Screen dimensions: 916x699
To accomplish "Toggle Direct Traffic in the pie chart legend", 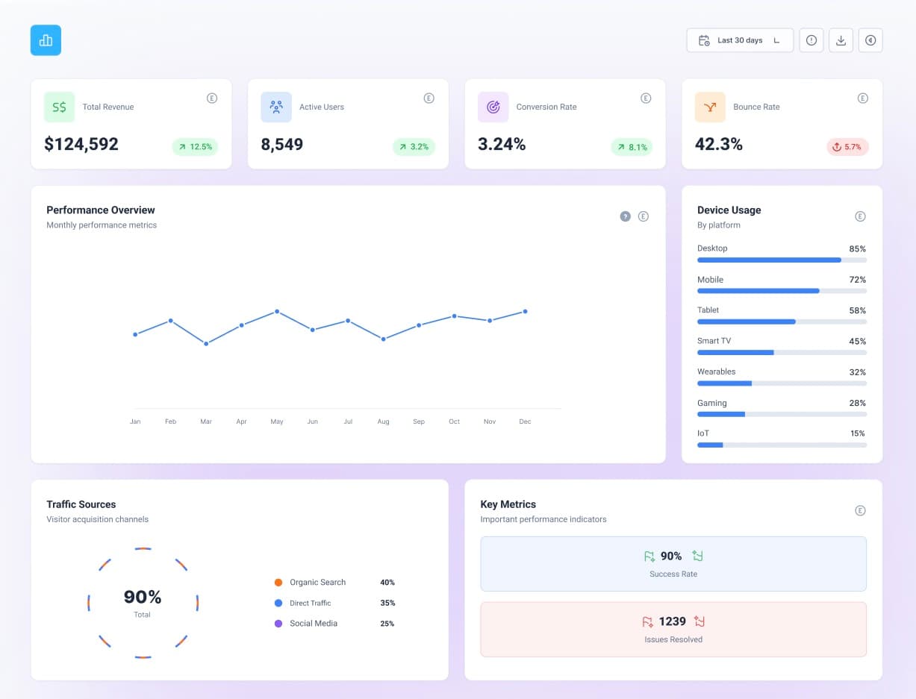I will point(308,603).
